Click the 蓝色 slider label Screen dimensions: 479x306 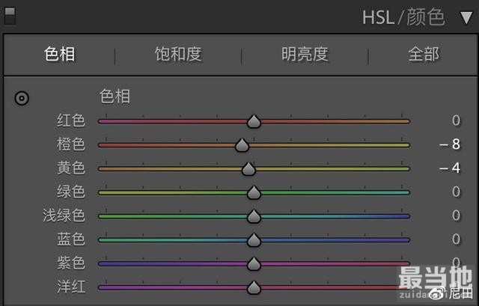[x=71, y=239]
